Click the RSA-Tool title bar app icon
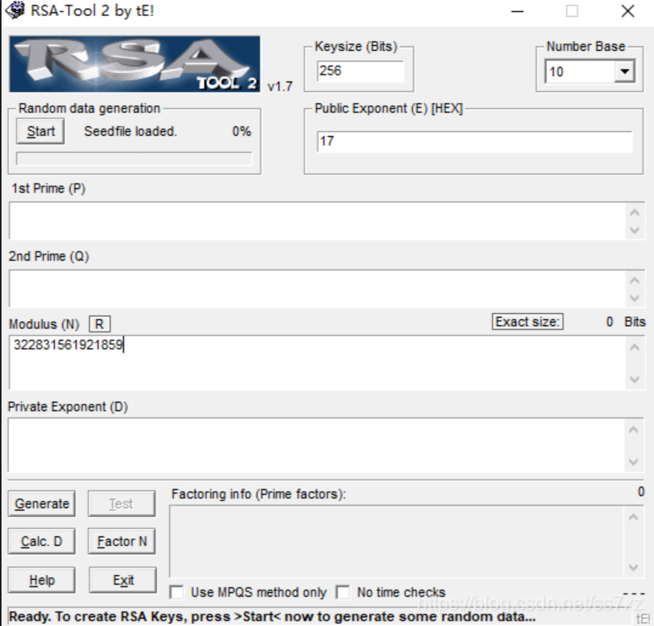 pyautogui.click(x=15, y=11)
